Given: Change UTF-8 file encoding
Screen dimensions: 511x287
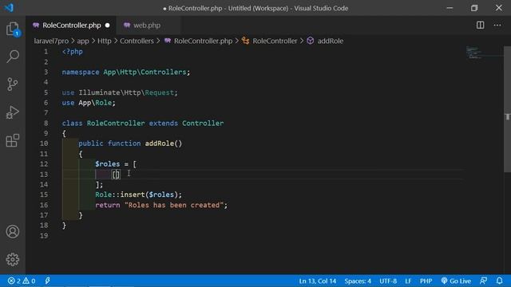Looking at the screenshot, I should [x=388, y=281].
